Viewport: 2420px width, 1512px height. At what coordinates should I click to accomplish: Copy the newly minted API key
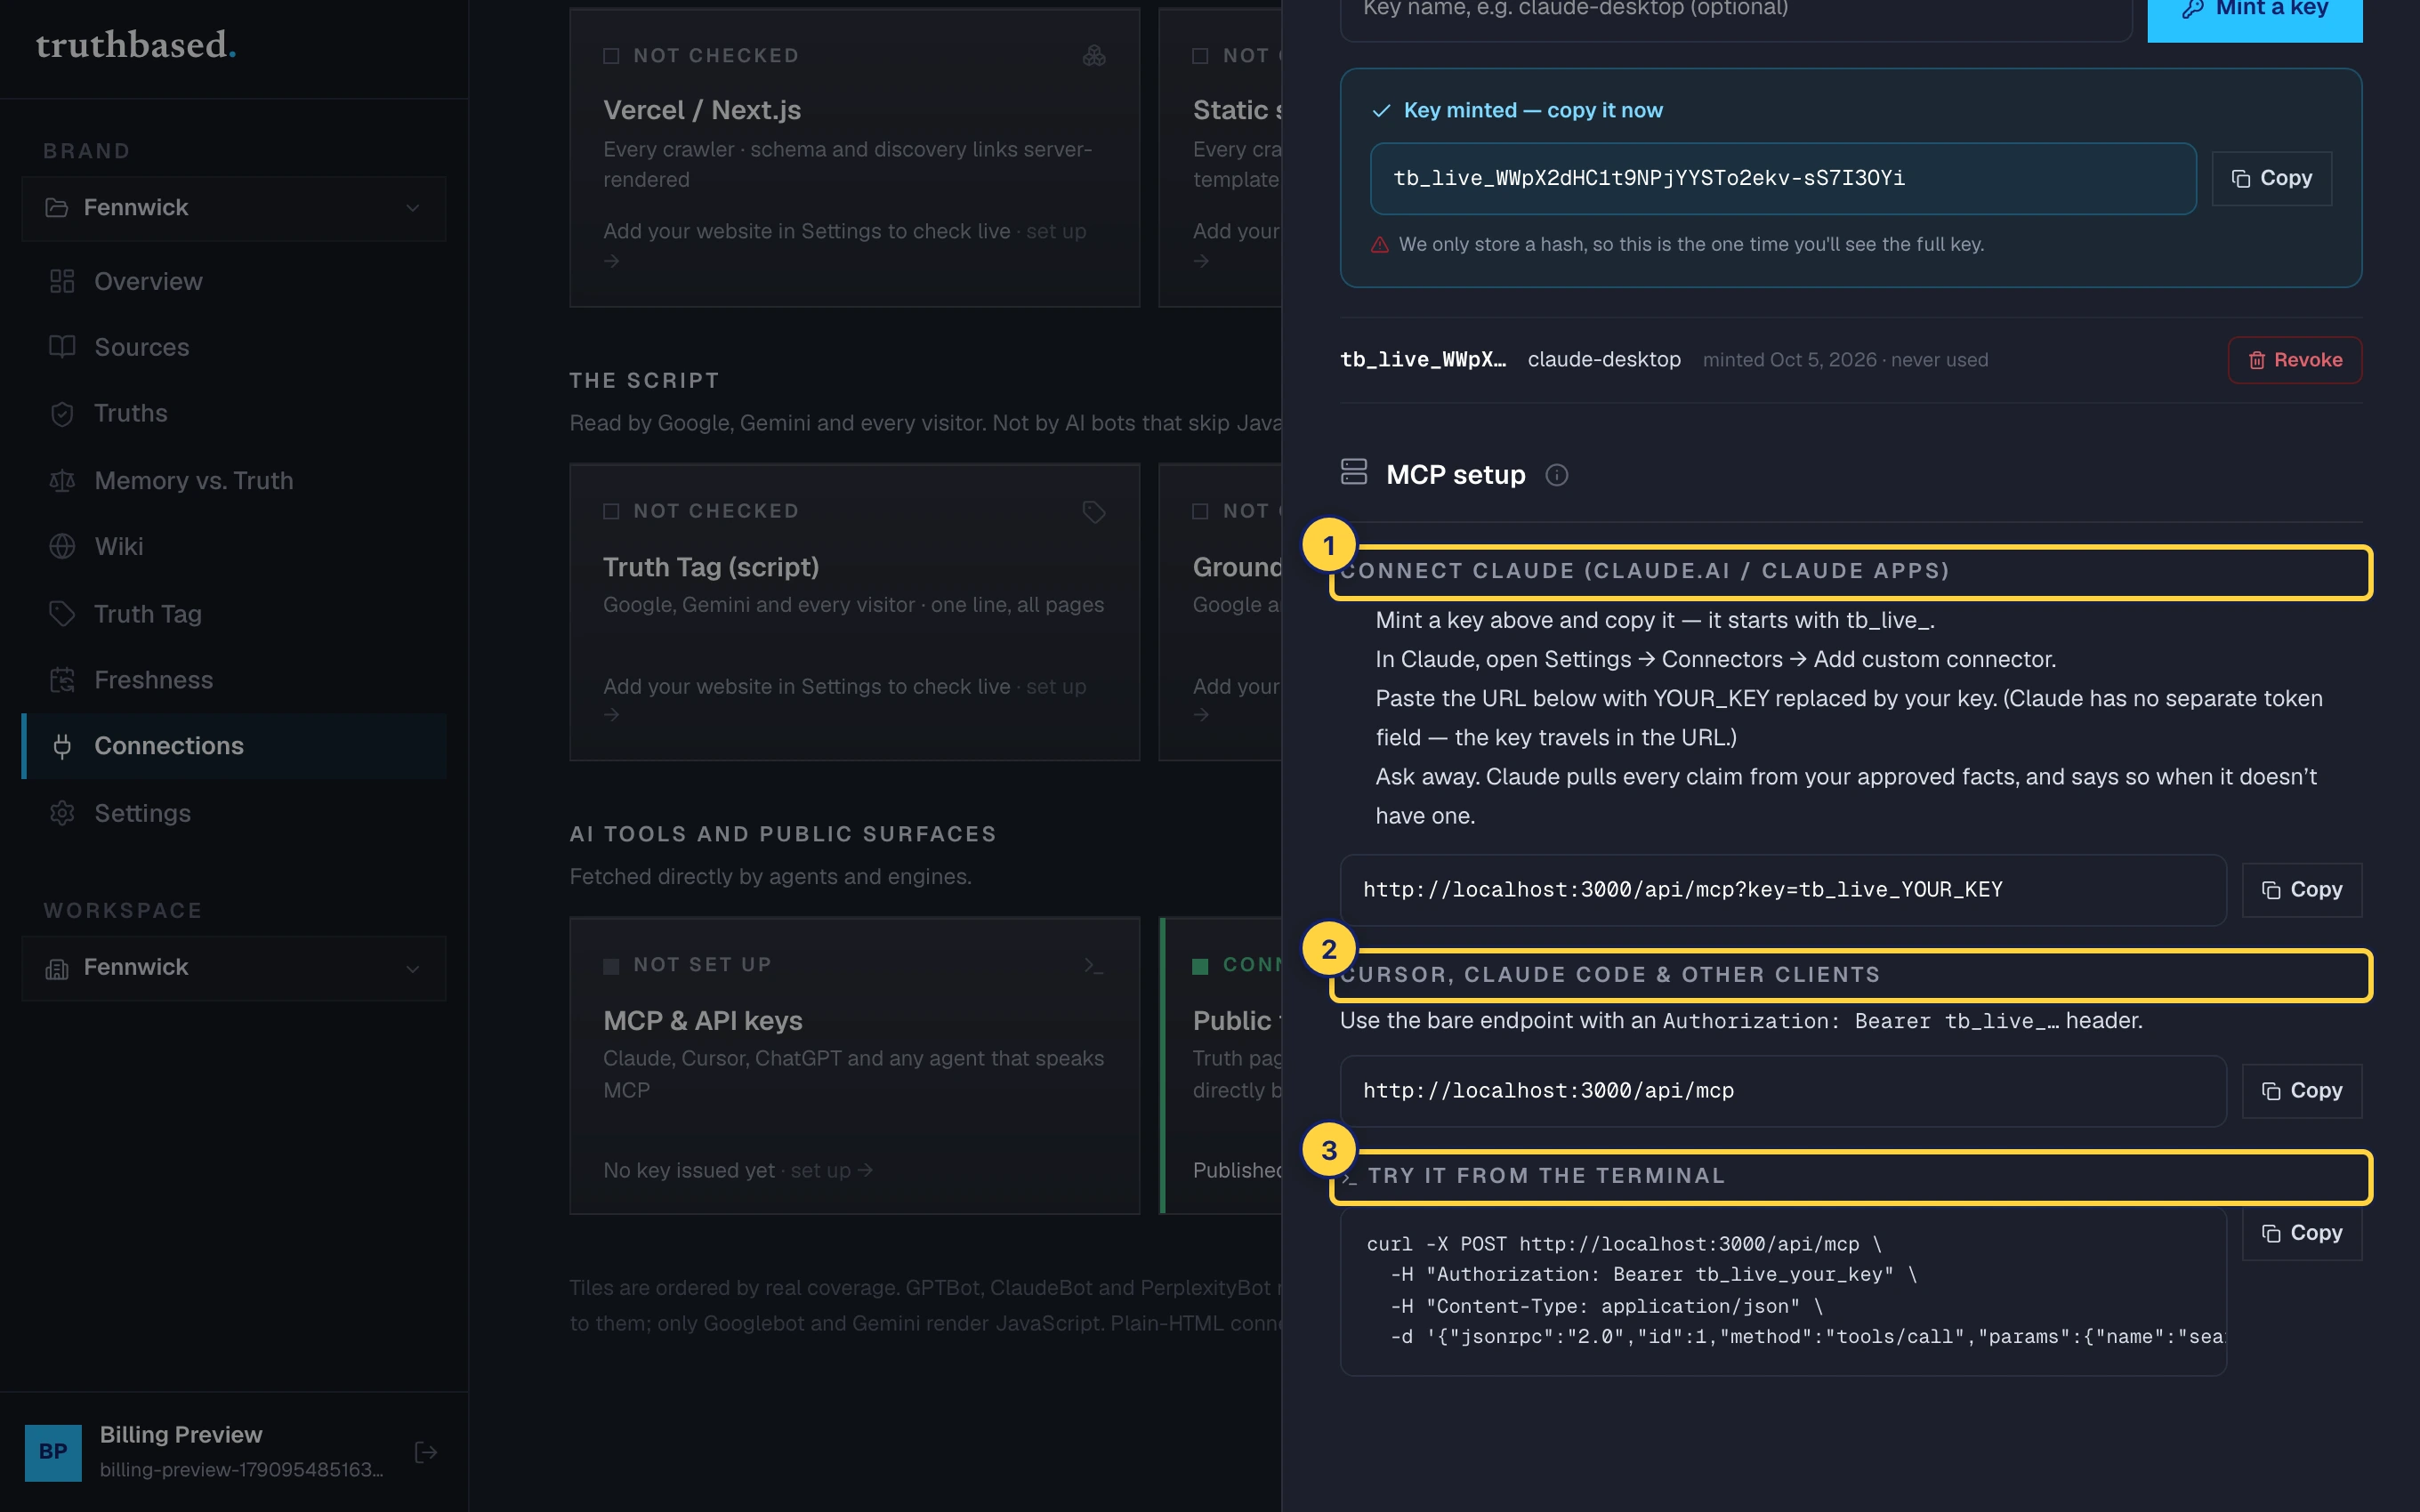(2272, 178)
